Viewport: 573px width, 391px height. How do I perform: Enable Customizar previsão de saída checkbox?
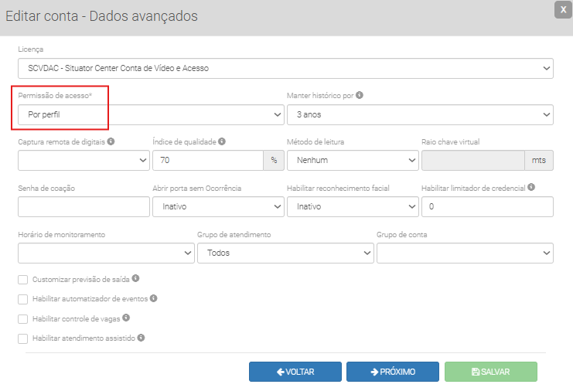[22, 279]
